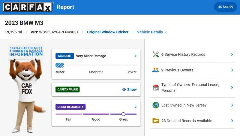Click the VIN WBS53AY04PFN49031 text
Viewport: 240px width, 136px height.
pos(55,32)
